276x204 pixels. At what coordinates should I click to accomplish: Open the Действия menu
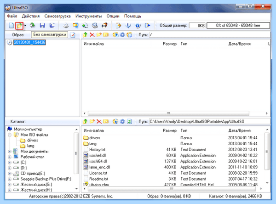[x=31, y=16]
